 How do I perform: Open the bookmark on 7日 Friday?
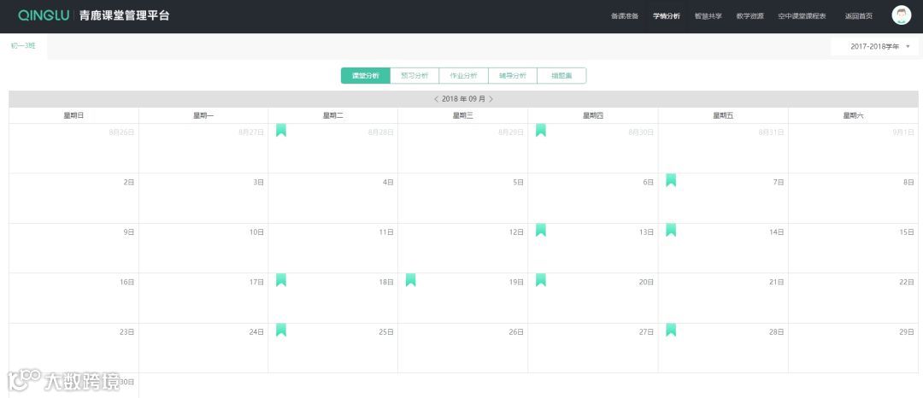(671, 180)
